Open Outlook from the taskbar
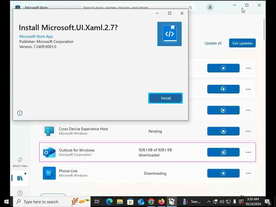The height and width of the screenshot is (207, 276). [x=141, y=202]
